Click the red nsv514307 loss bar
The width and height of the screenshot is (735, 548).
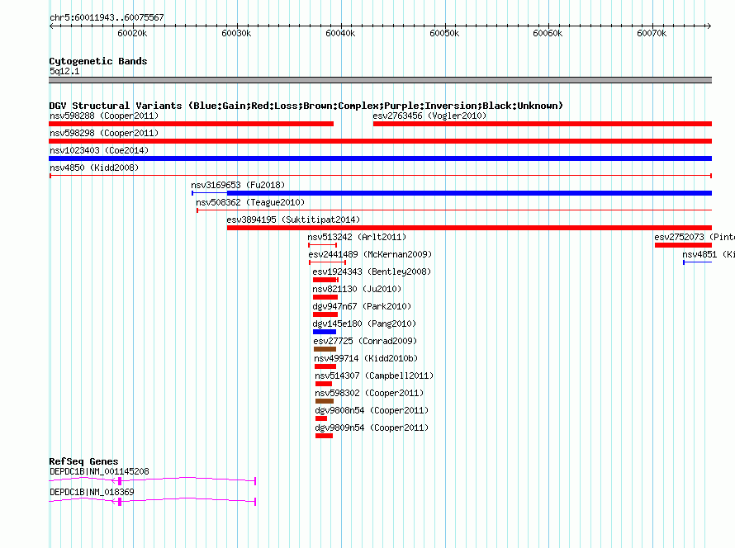[324, 384]
